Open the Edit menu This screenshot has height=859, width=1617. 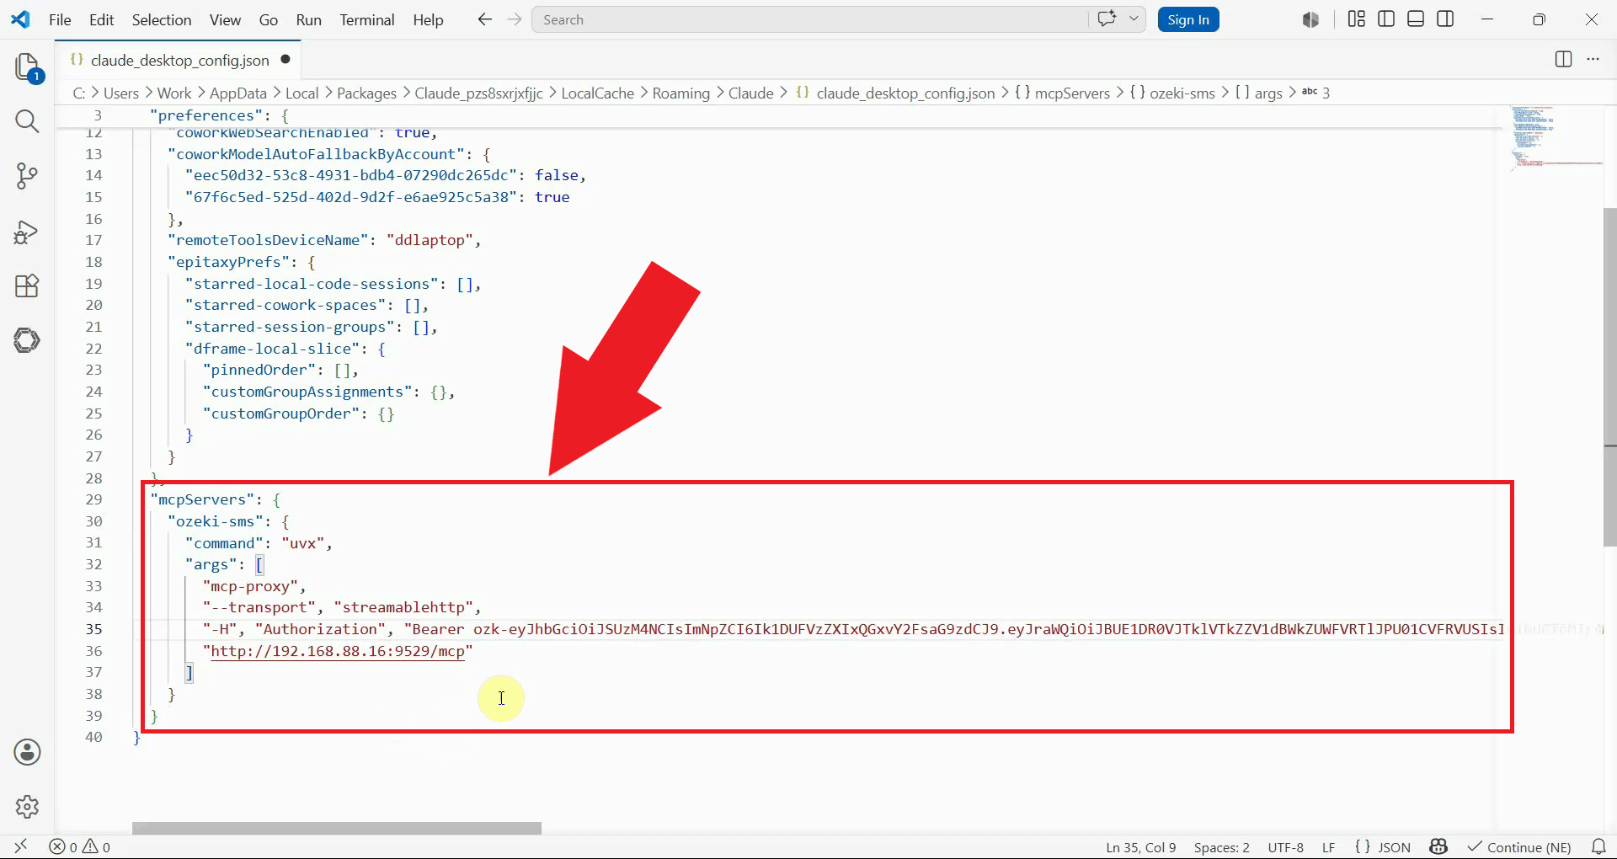[101, 19]
